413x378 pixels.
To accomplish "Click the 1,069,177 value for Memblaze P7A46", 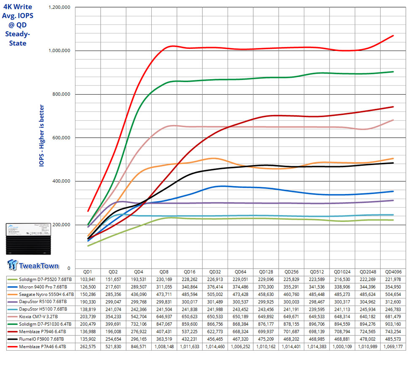I will click(x=393, y=347).
